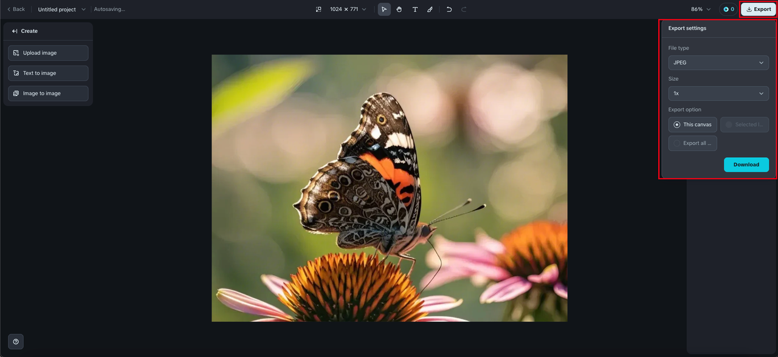Collapse the Create panel
Viewport: 778px width, 357px height.
point(15,31)
